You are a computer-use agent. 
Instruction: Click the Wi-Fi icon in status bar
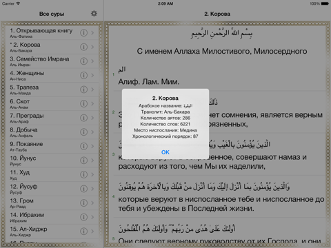point(18,3)
